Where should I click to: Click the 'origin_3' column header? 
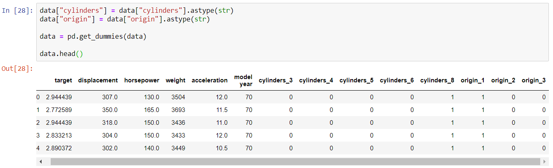(534, 80)
